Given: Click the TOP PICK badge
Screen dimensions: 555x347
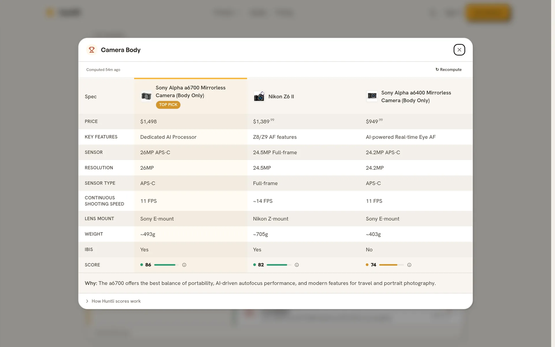Looking at the screenshot, I should coord(168,105).
